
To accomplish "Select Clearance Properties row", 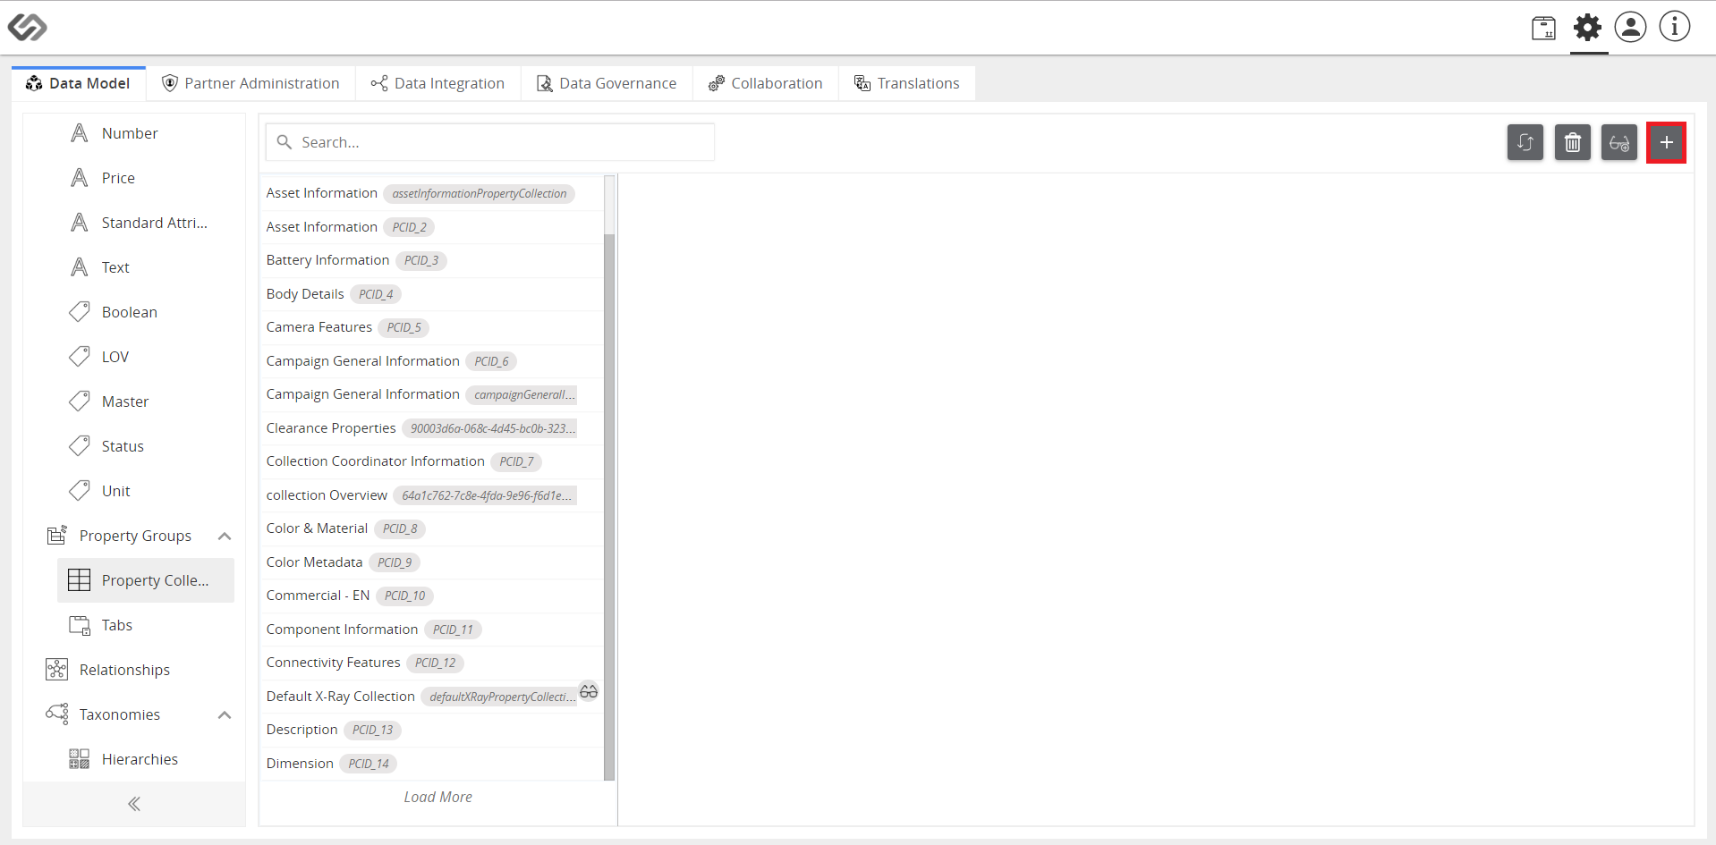I will pos(432,428).
